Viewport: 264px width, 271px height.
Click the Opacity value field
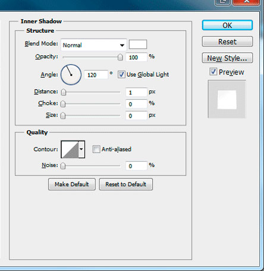click(x=136, y=58)
